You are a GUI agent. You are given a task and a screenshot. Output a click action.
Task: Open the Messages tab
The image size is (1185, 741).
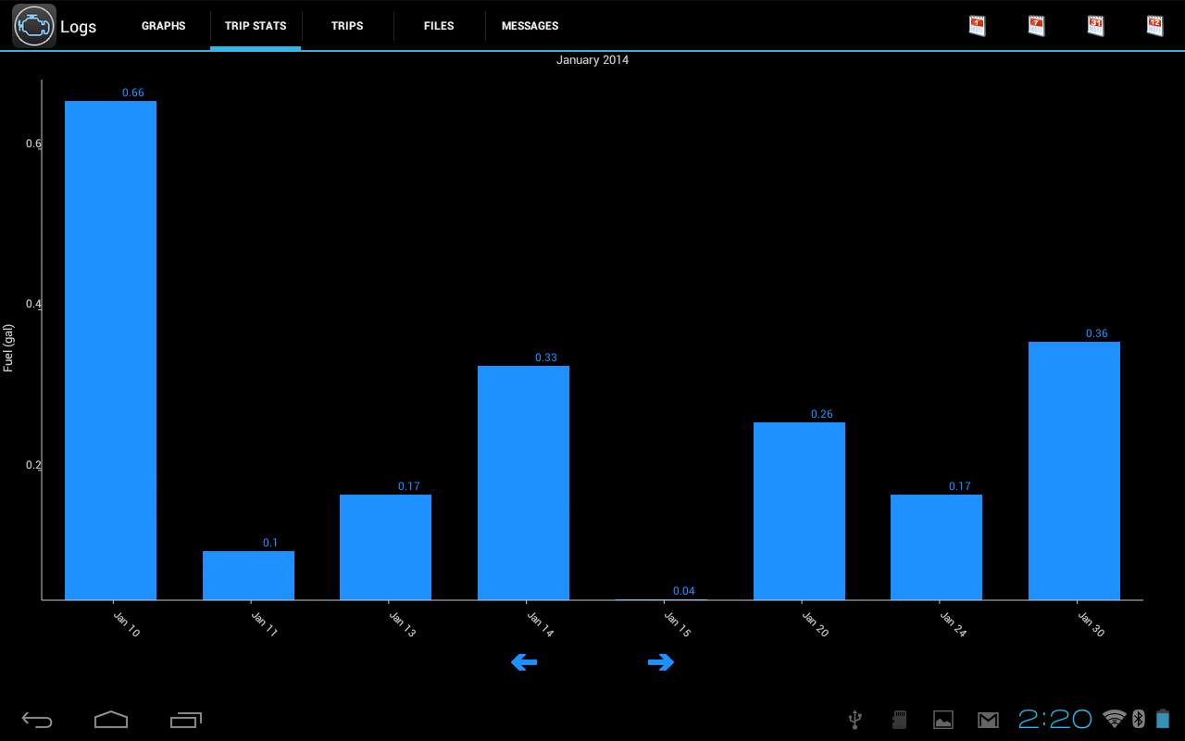530,26
